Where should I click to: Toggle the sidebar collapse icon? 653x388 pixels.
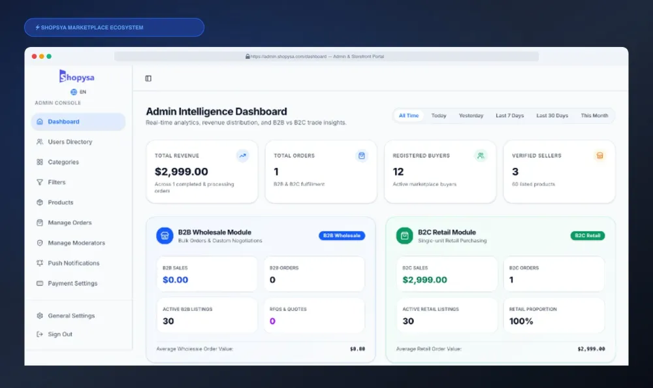(x=148, y=78)
